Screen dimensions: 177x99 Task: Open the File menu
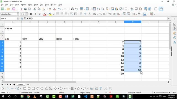point(2,5)
